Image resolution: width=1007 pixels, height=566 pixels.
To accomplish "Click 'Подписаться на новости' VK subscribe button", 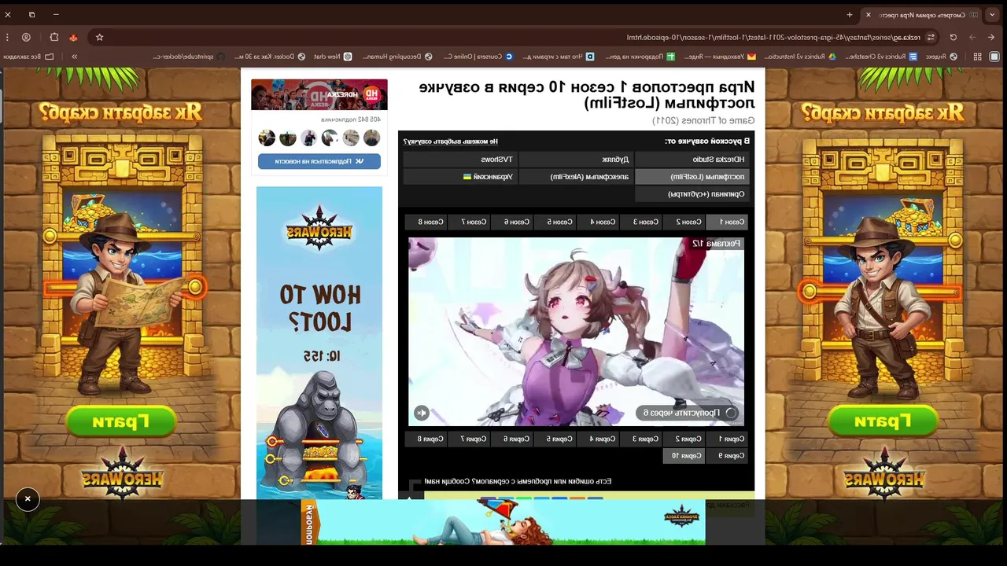I will point(319,161).
